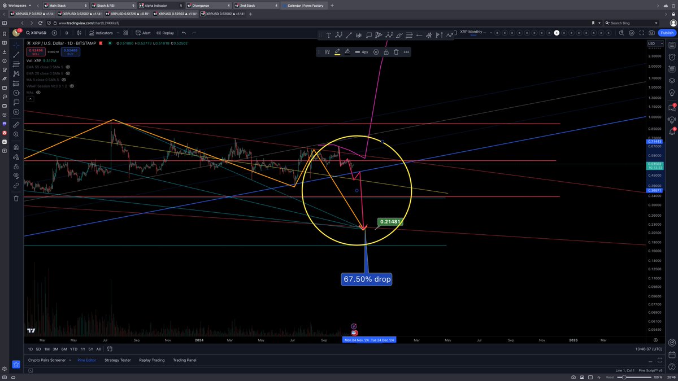Open the Replay Trading tab
This screenshot has width=678, height=381.
coord(152,360)
